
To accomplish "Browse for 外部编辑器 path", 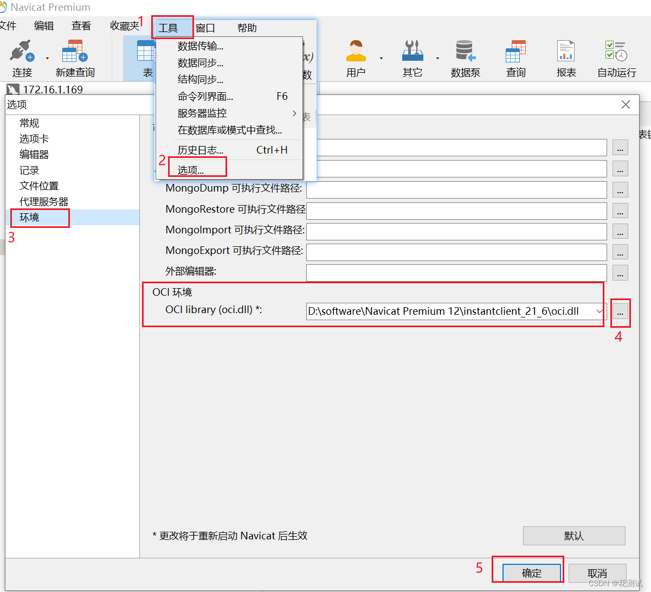I will click(620, 273).
